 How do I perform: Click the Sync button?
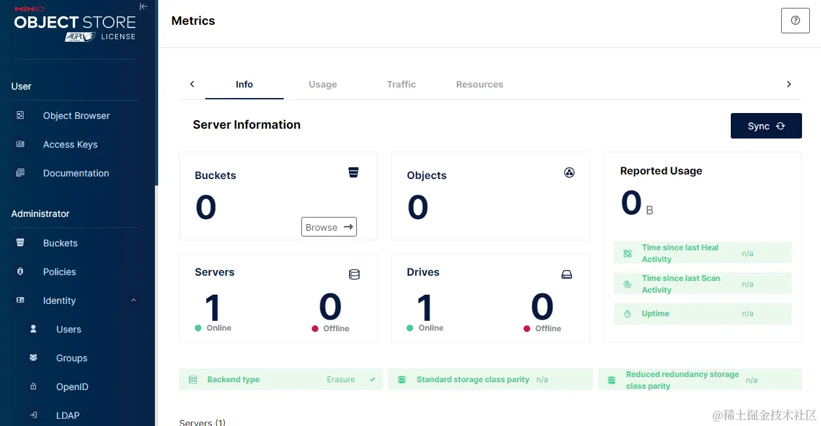click(x=766, y=126)
